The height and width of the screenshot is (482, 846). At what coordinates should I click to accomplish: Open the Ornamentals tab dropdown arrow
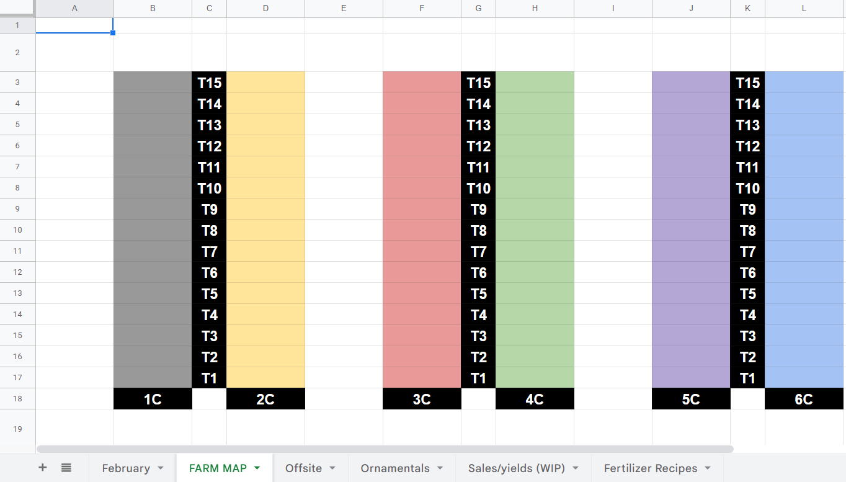tap(440, 468)
